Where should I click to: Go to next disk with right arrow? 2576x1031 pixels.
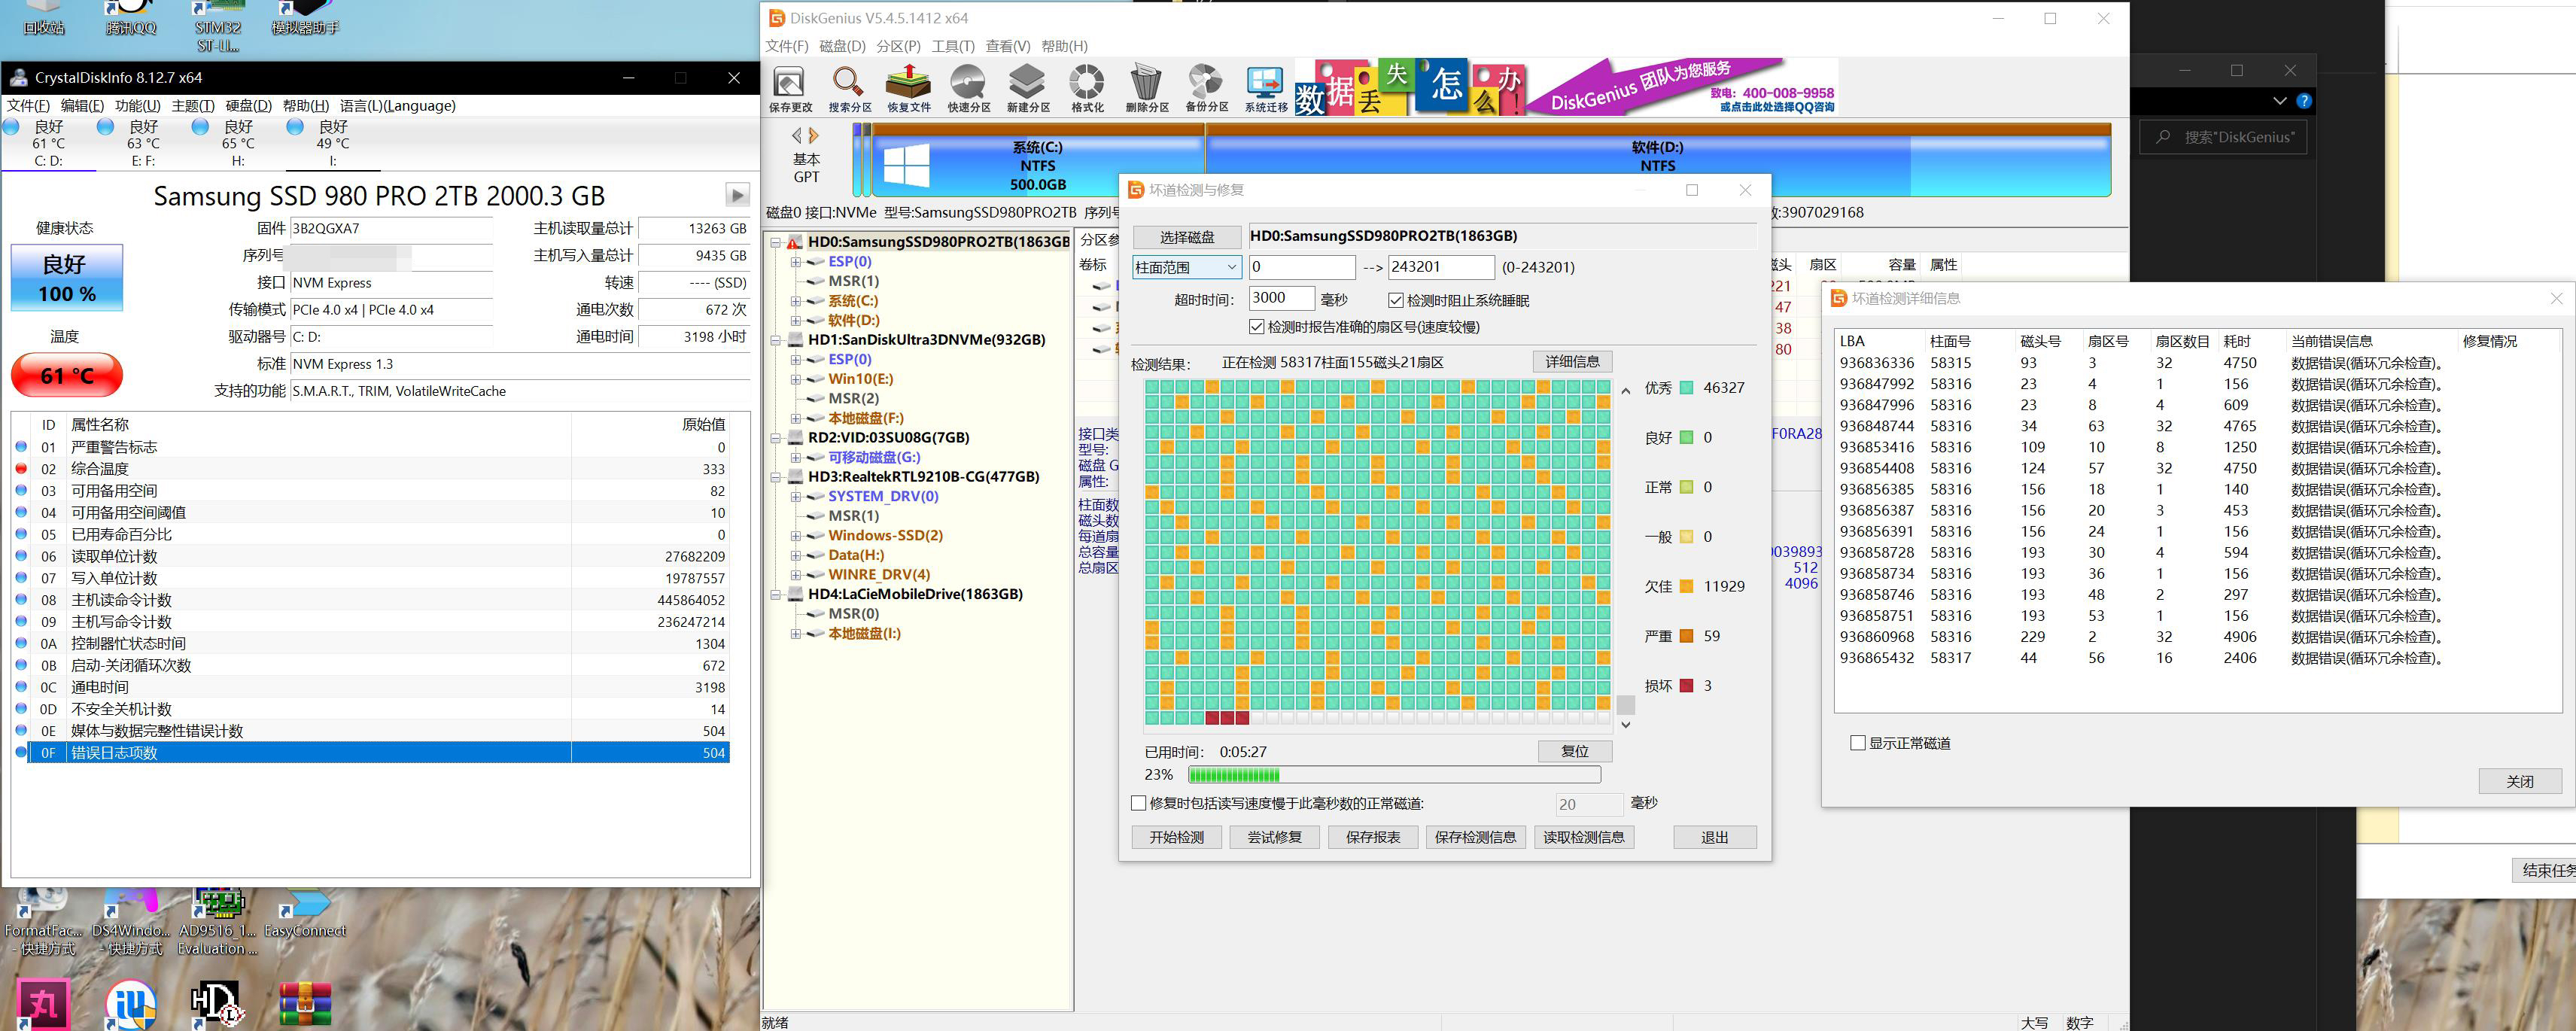(814, 135)
